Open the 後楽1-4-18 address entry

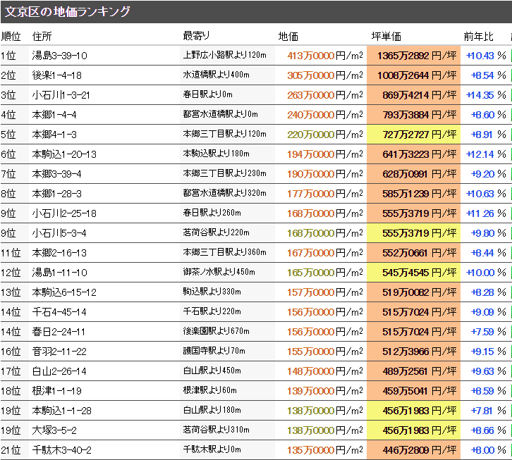(56, 75)
